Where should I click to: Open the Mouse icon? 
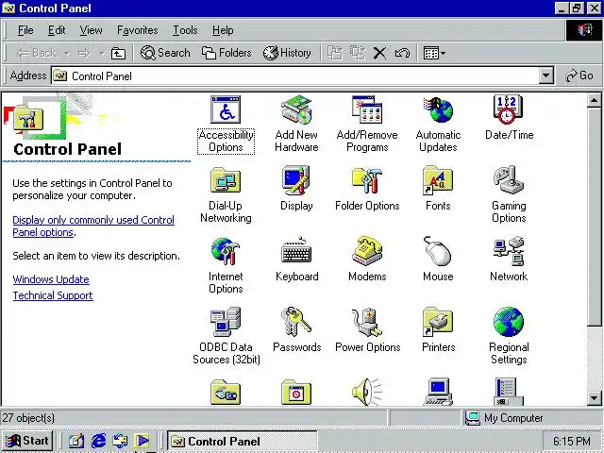(x=438, y=251)
